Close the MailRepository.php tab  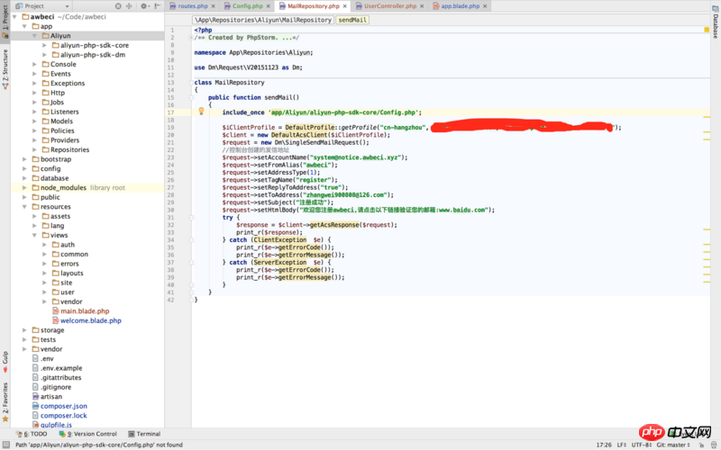346,6
